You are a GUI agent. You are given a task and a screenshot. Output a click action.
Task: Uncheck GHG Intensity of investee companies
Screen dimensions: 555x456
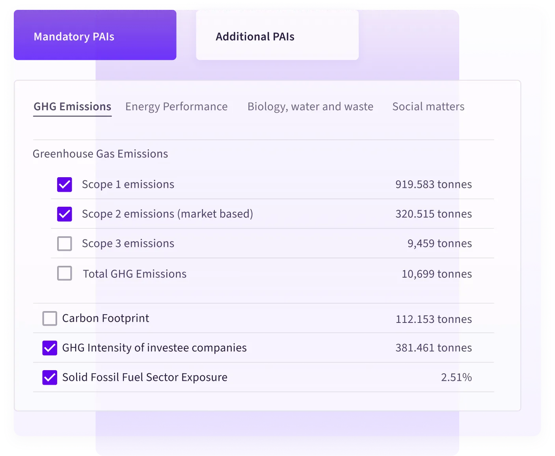(x=49, y=348)
